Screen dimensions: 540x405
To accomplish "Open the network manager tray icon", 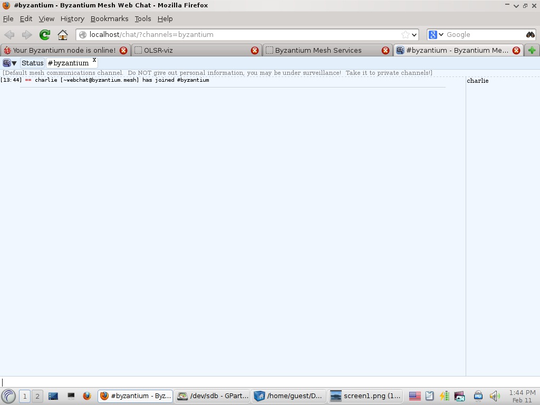I will (478, 396).
